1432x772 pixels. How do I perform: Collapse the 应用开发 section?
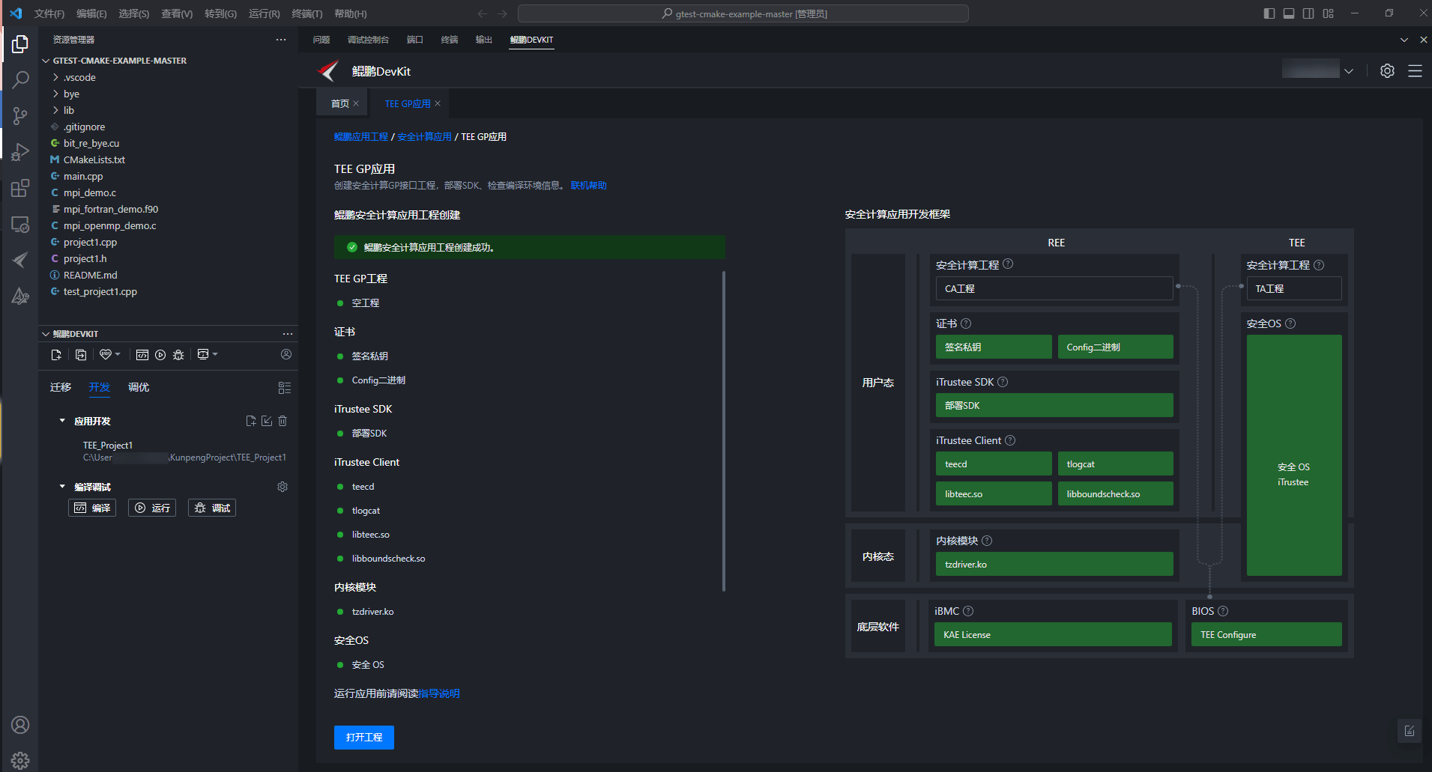62,421
